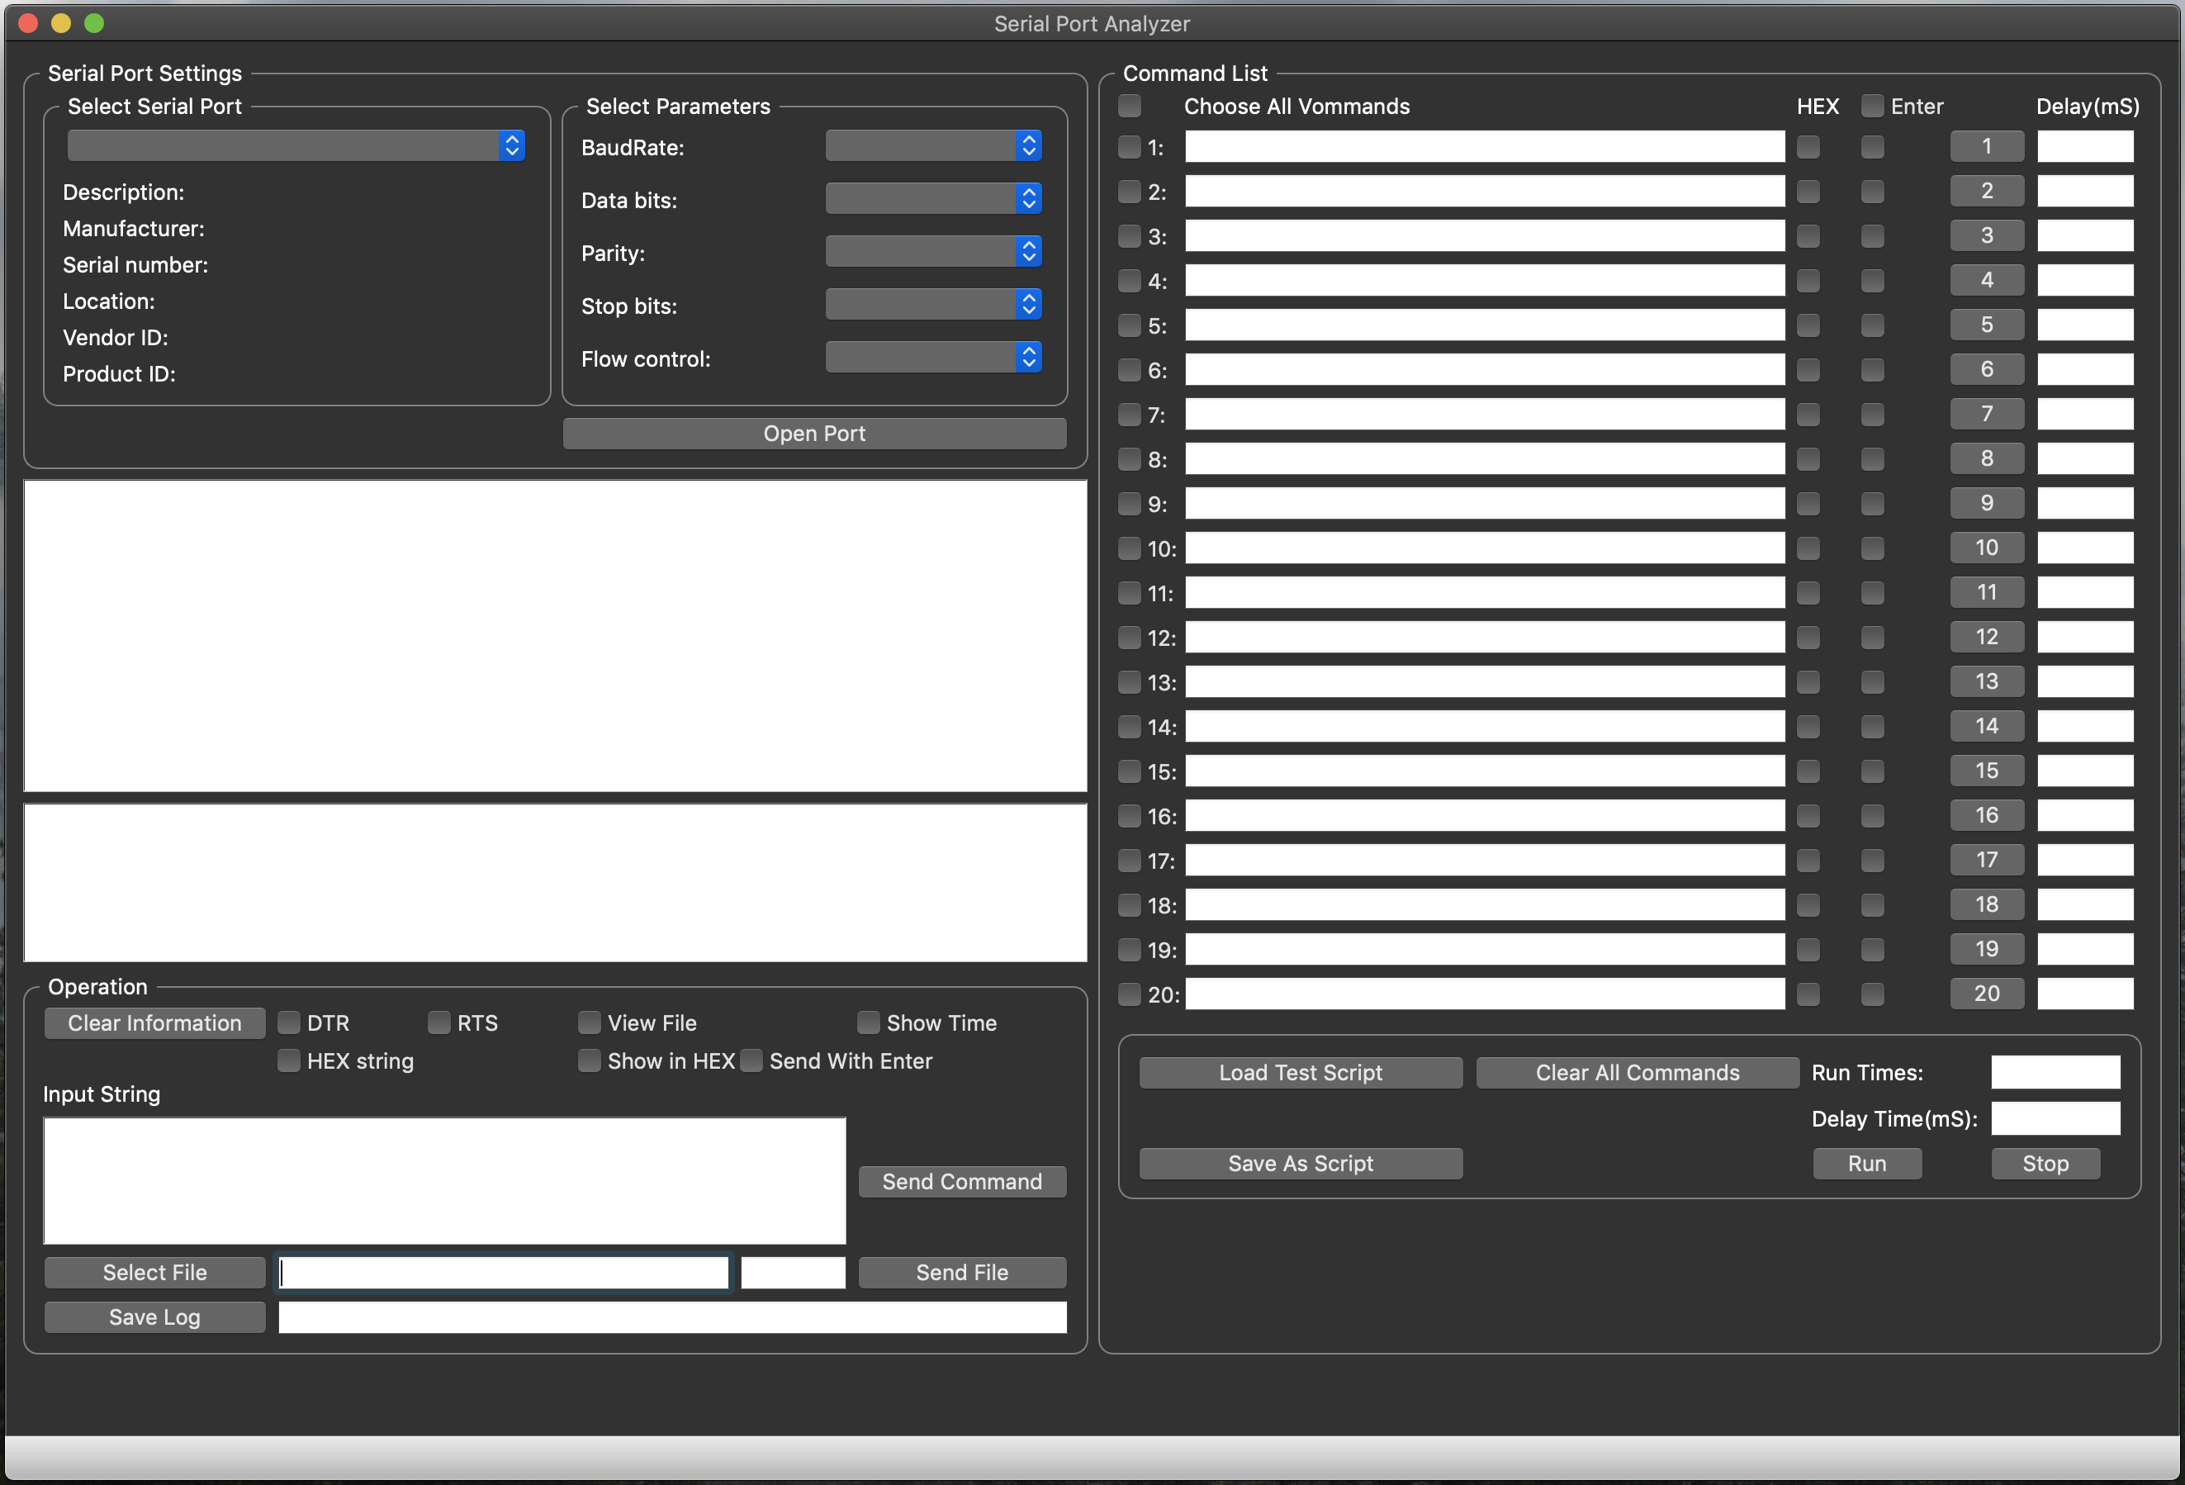
Task: Click the Open Port button
Action: 814,434
